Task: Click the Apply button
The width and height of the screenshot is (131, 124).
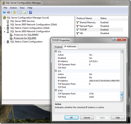Action: [x=102, y=118]
